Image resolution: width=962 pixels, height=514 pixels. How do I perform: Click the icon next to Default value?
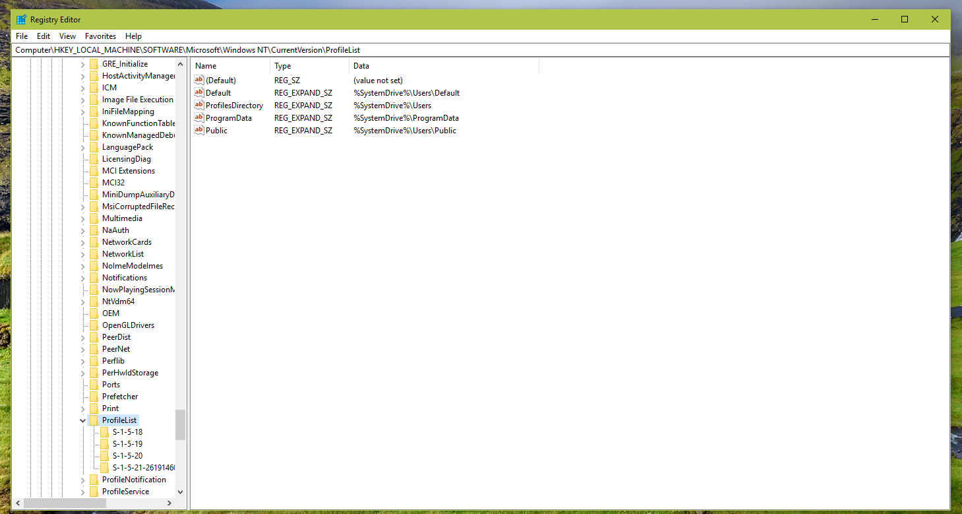[199, 92]
